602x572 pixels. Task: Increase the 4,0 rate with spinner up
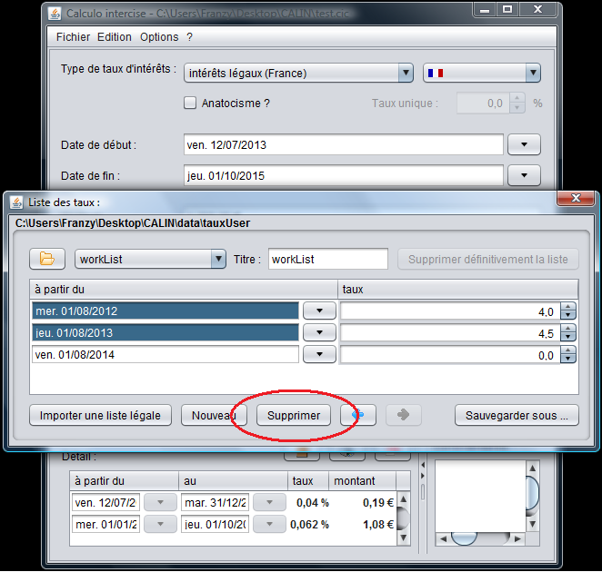(567, 306)
